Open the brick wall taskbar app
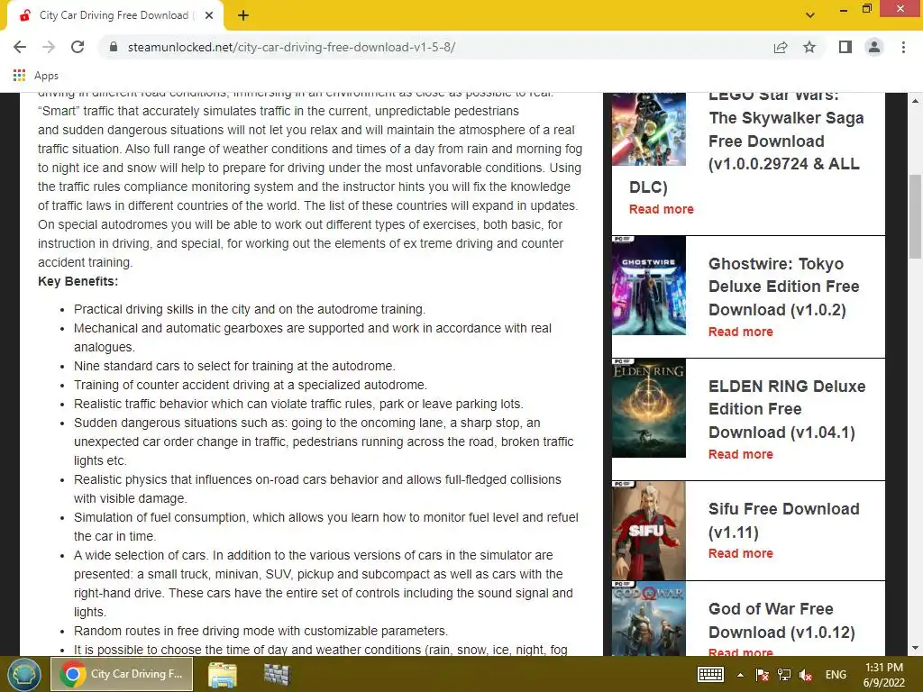Screen dimensions: 923x692 click(x=277, y=674)
